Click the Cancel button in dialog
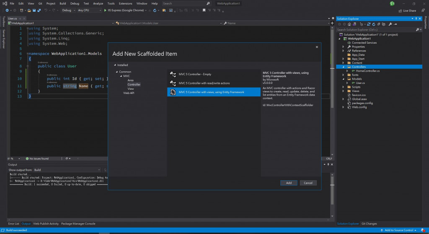 pos(308,183)
